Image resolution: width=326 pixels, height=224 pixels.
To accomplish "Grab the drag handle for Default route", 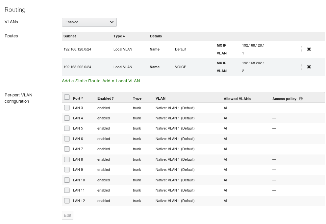I will (301, 49).
